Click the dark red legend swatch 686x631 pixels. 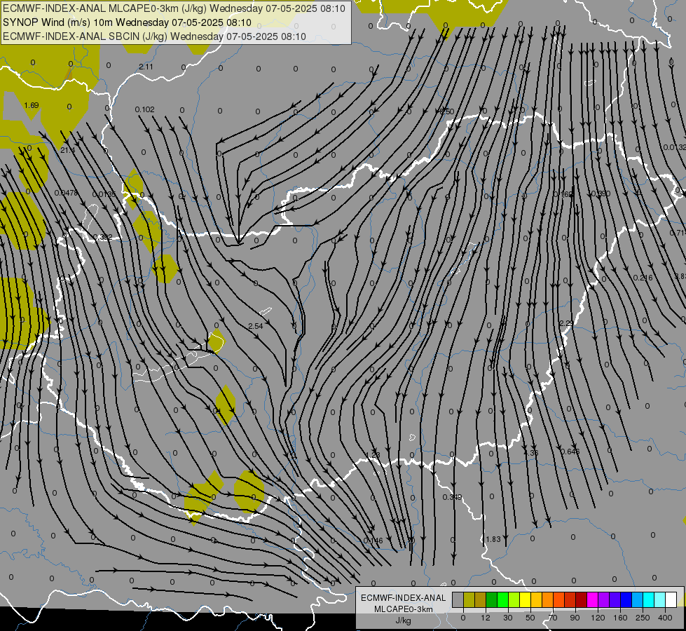coord(582,599)
